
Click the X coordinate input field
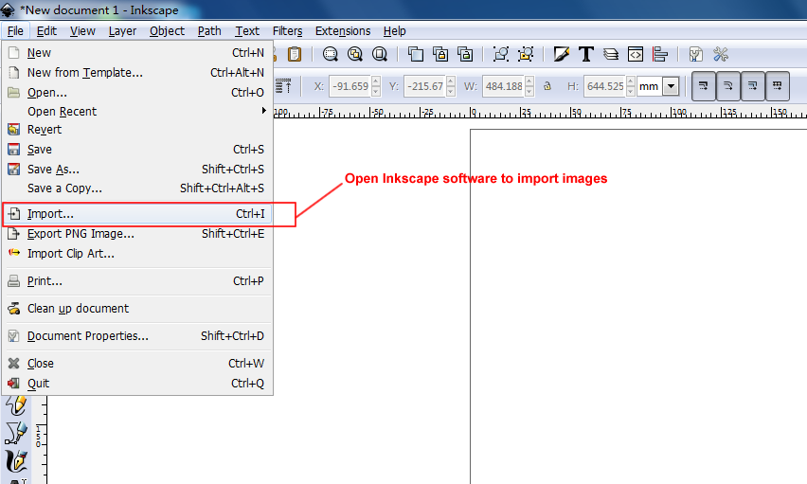[348, 86]
